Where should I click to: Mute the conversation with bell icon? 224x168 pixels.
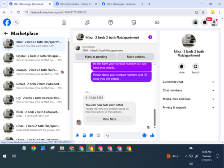coord(181,66)
